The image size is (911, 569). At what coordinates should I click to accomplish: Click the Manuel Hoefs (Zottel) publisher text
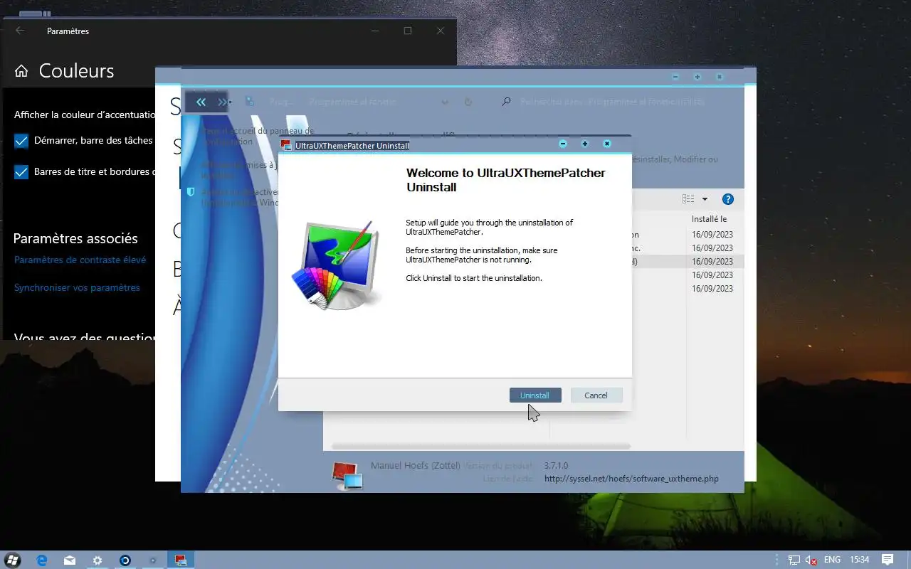416,465
